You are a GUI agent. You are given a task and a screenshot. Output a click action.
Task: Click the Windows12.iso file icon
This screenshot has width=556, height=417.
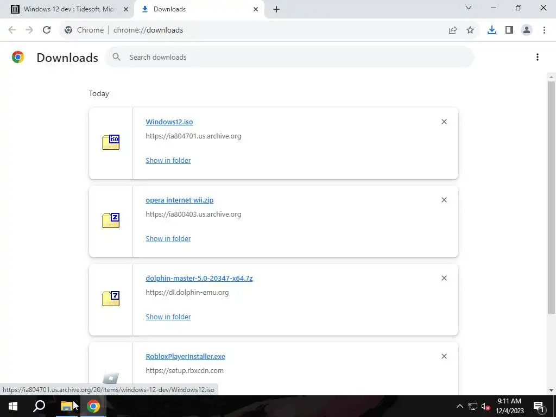111,142
